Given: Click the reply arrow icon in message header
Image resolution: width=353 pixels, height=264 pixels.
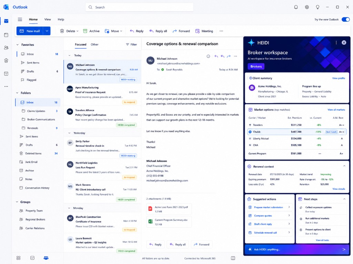Looking at the screenshot, I should [x=216, y=56].
